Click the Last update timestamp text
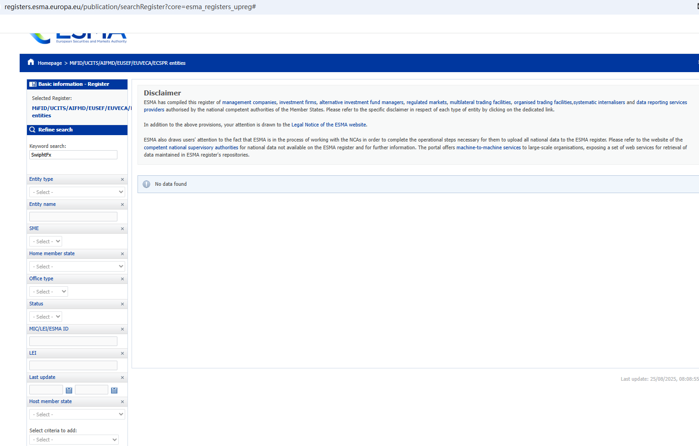This screenshot has width=699, height=446. (660, 379)
